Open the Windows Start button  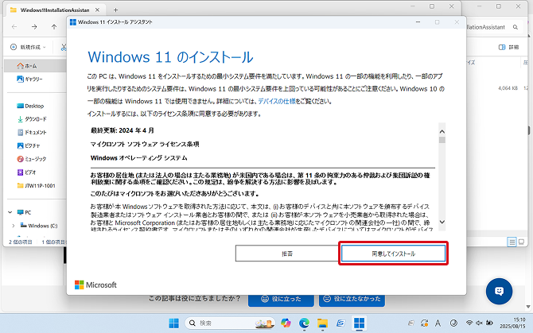173,323
